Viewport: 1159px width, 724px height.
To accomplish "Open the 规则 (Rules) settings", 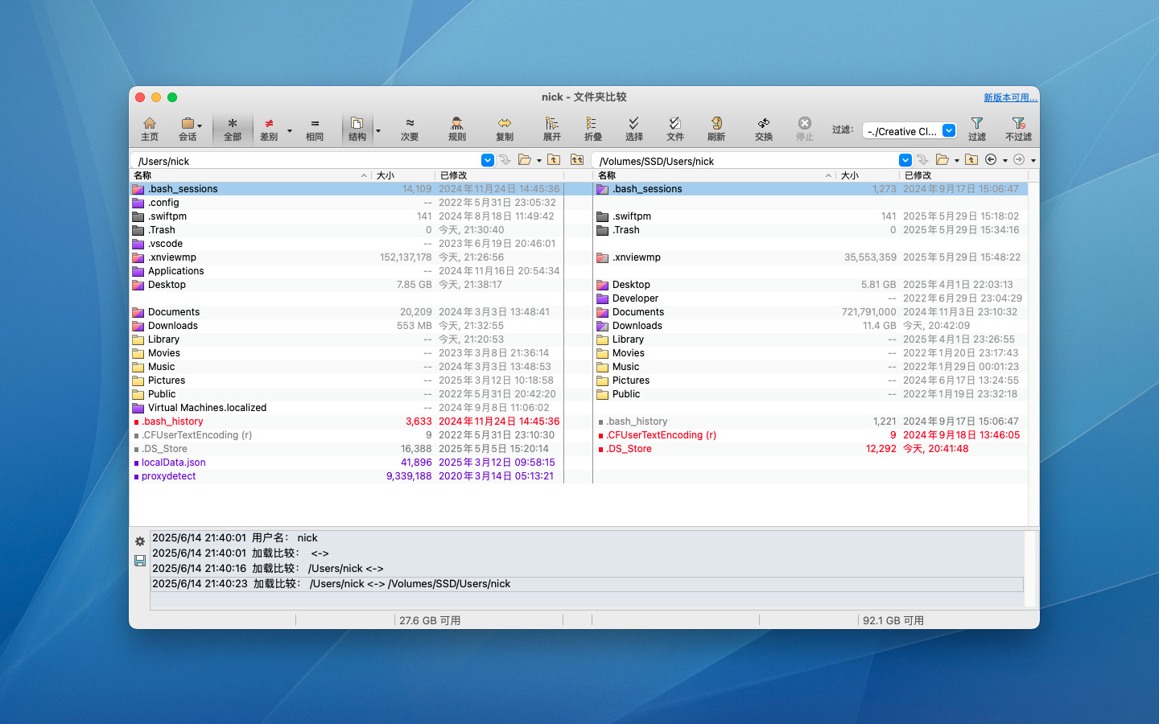I will tap(457, 129).
